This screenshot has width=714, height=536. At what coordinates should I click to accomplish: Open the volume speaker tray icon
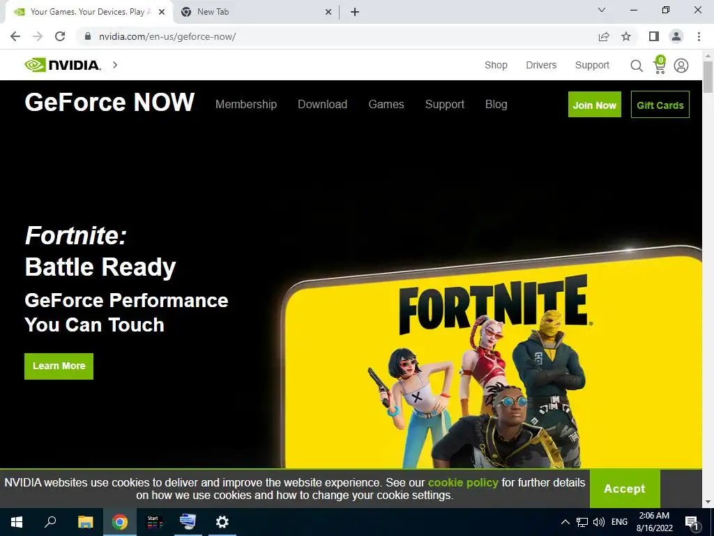[599, 522]
